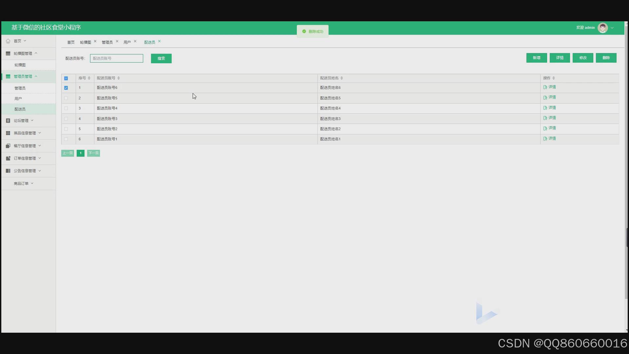Image resolution: width=629 pixels, height=354 pixels.
Task: Click the 配送员账号 search input
Action: pos(117,58)
